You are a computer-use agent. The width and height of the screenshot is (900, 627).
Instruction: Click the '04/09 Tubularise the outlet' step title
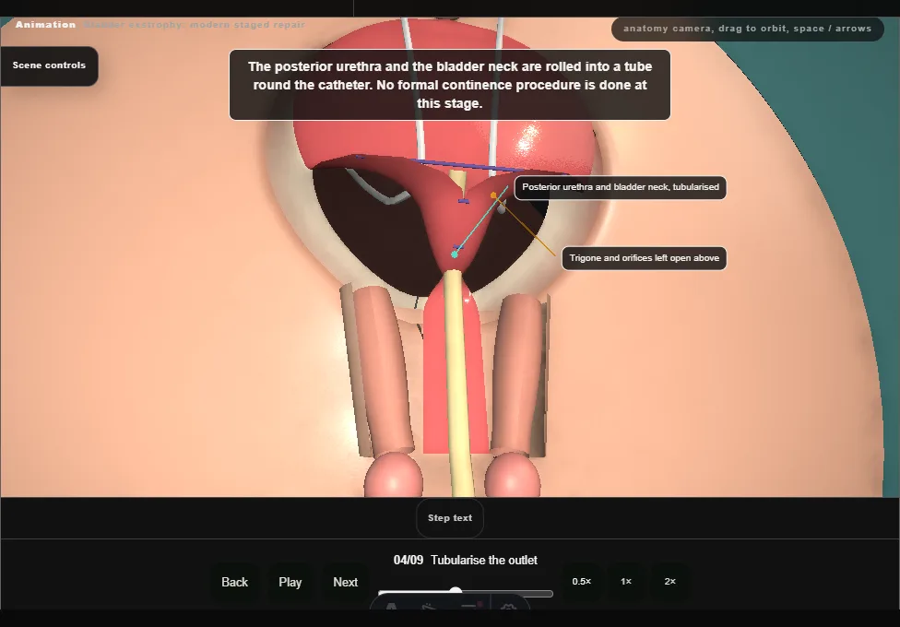tap(466, 561)
